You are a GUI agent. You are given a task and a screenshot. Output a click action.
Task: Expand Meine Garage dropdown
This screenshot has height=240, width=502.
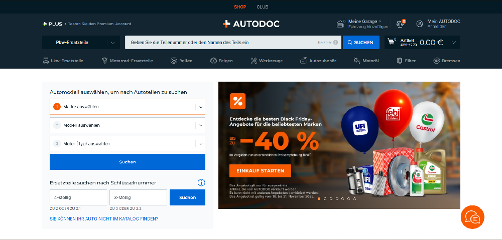(365, 22)
